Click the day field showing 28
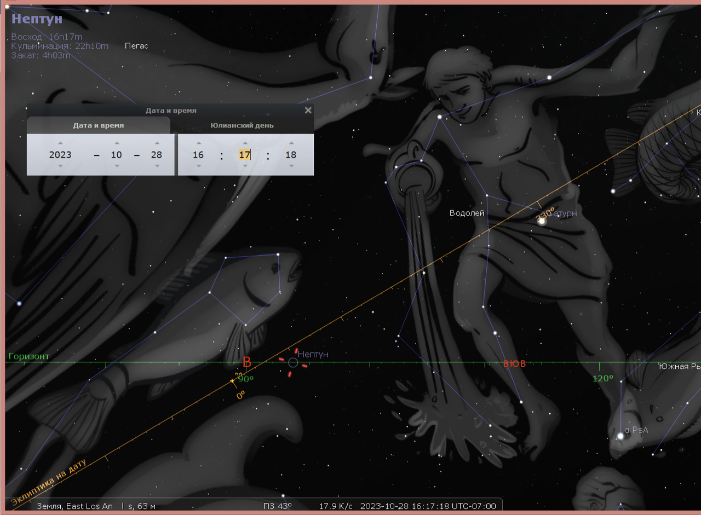 click(x=157, y=155)
